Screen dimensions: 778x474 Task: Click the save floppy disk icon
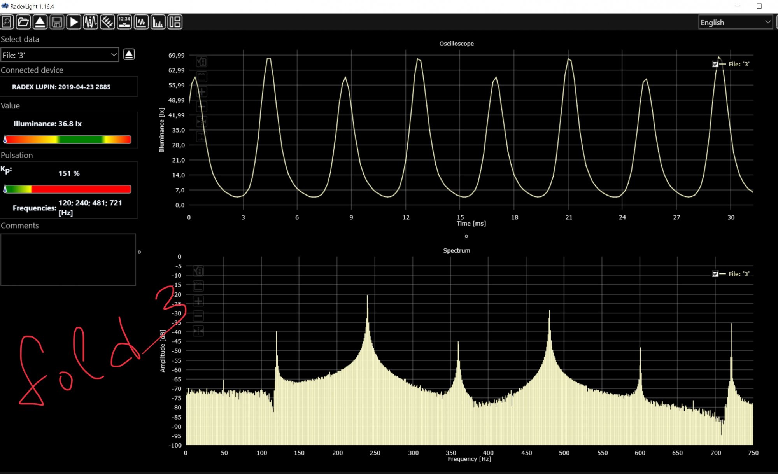point(57,22)
